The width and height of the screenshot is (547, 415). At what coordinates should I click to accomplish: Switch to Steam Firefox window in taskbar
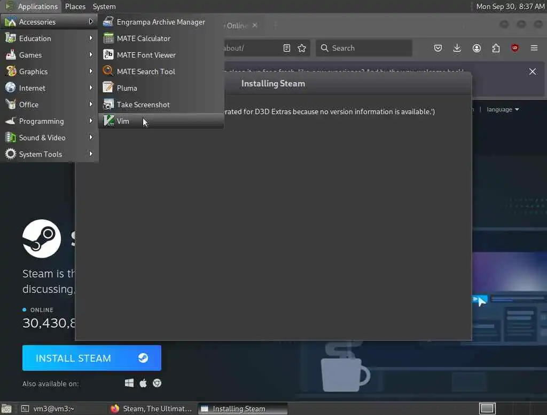[x=152, y=409]
